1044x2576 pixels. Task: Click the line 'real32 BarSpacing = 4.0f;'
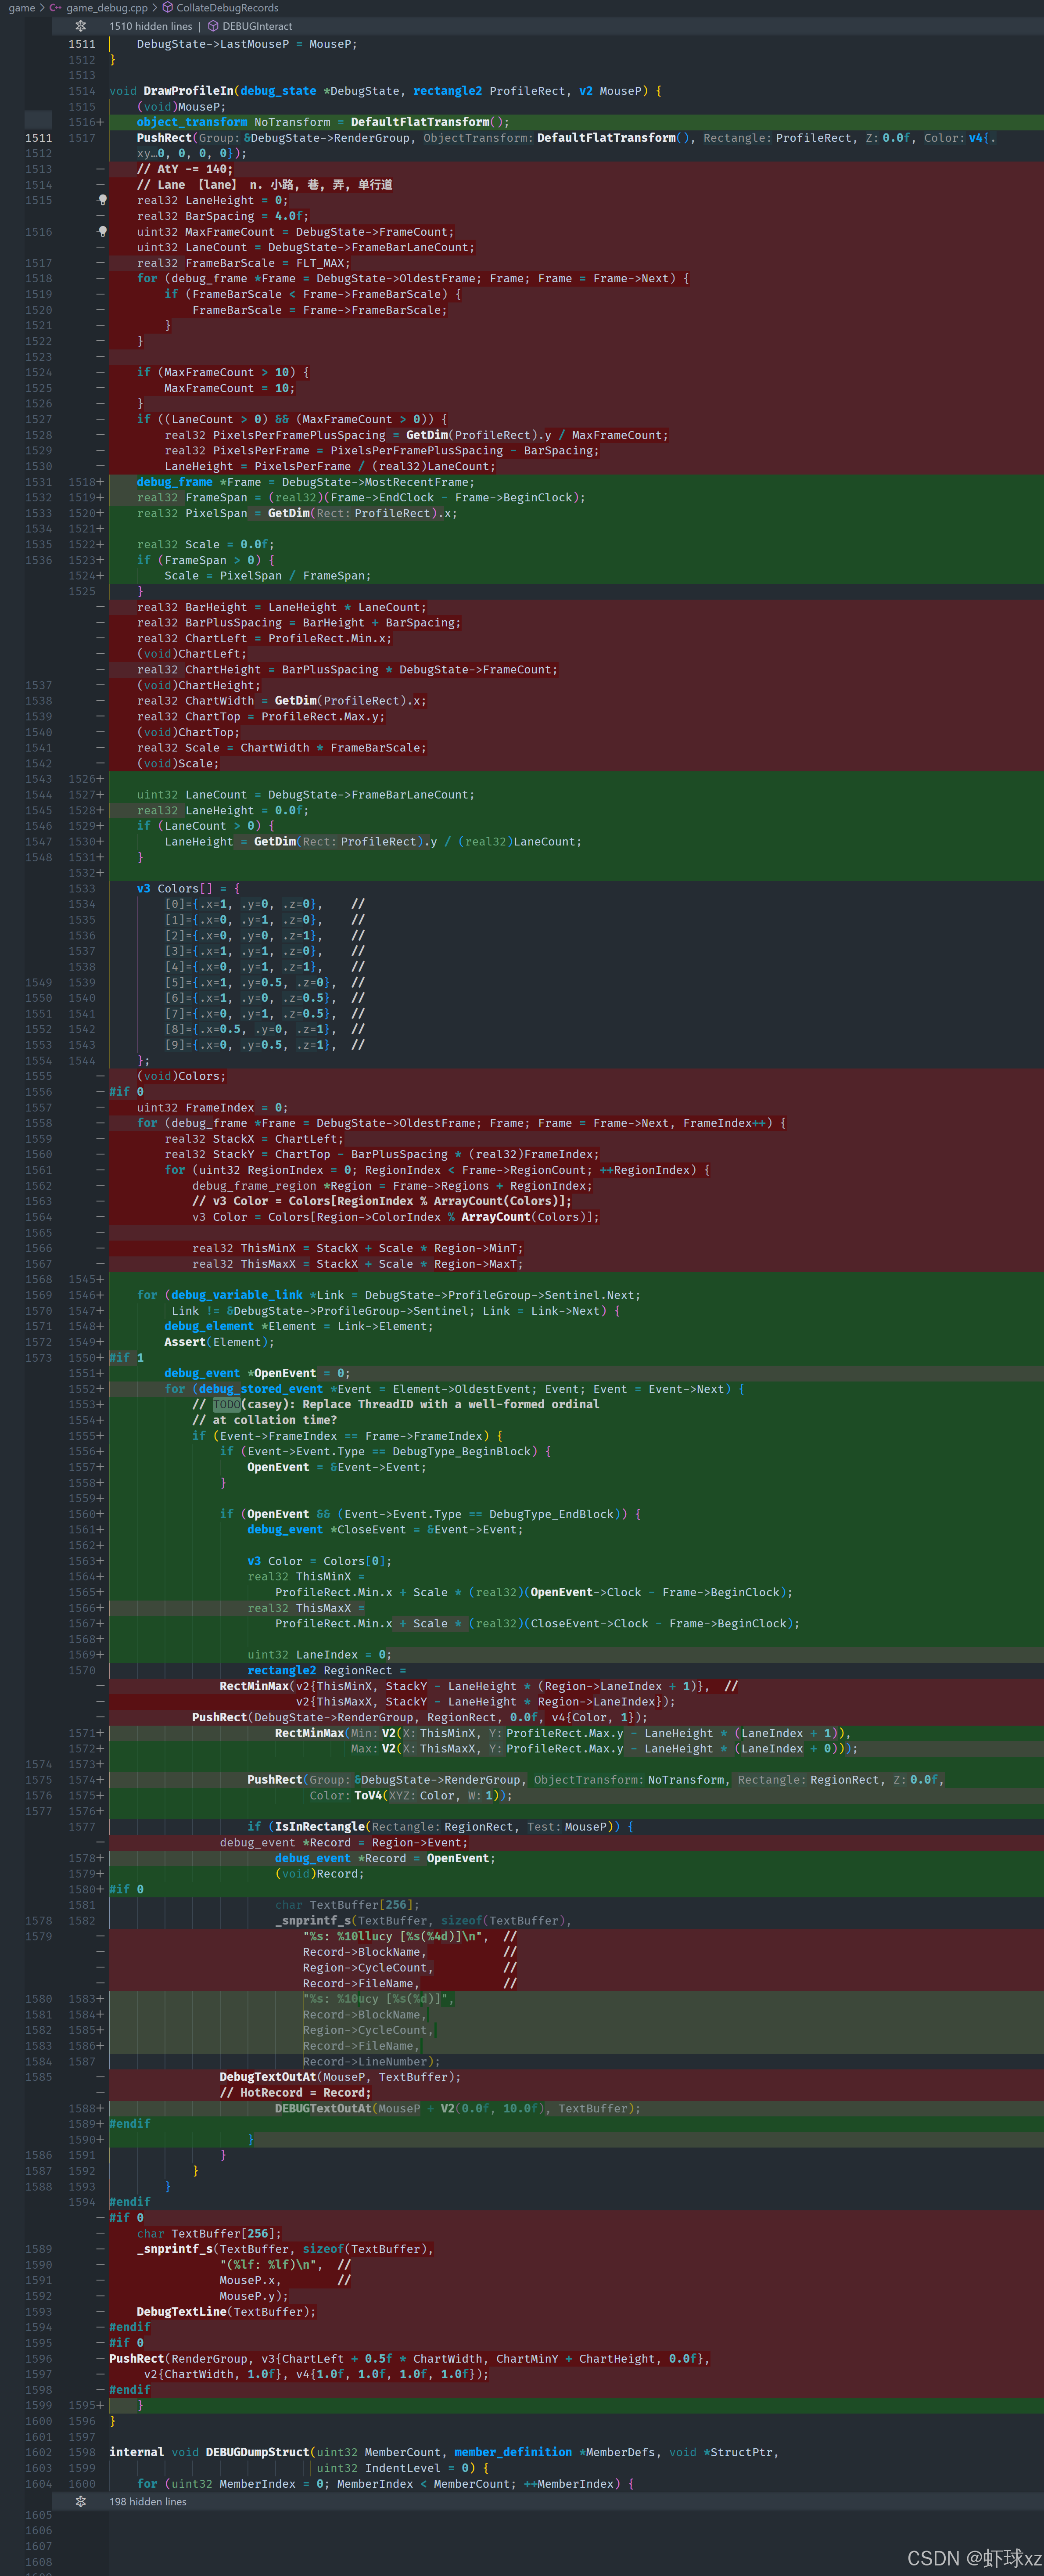pyautogui.click(x=223, y=216)
